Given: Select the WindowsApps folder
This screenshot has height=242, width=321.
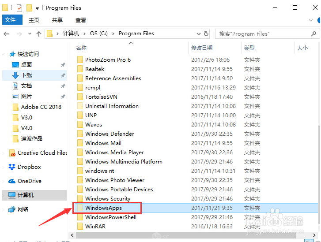Looking at the screenshot, I should click(103, 208).
